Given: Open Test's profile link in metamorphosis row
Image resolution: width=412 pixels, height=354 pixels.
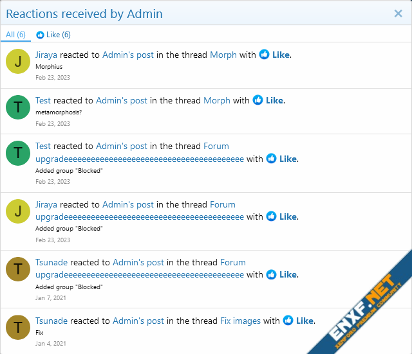Looking at the screenshot, I should [43, 100].
